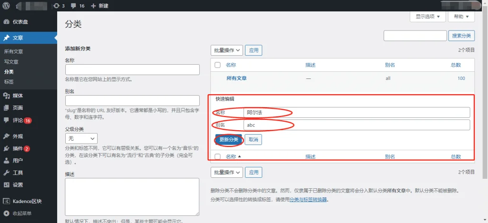The width and height of the screenshot is (488, 223).
Task: Click the 收起菜单 collapse arrow icon
Action: coord(6,213)
